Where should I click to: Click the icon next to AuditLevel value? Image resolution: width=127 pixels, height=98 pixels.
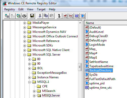87,32
